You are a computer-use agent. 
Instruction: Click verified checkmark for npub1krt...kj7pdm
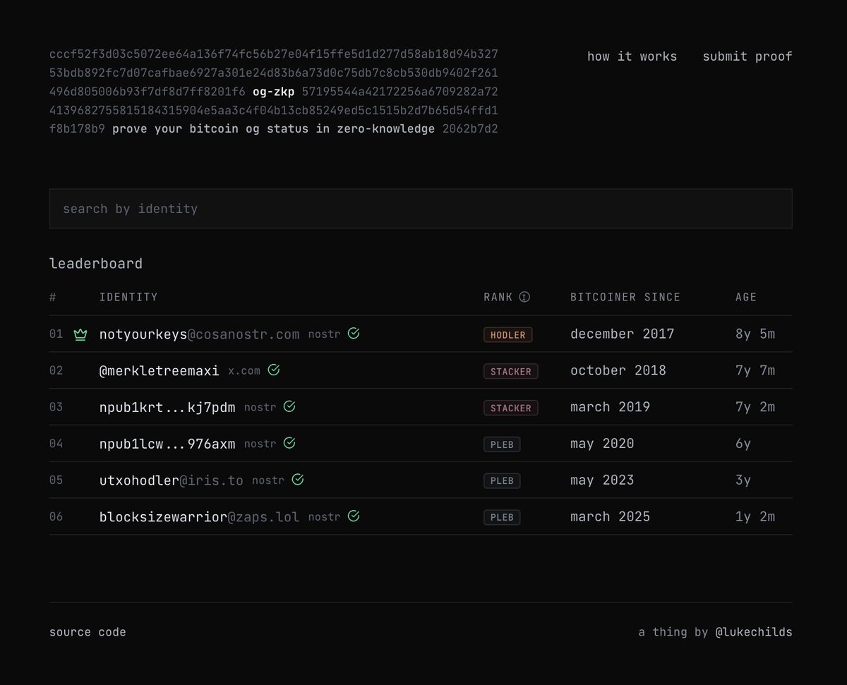coord(289,406)
